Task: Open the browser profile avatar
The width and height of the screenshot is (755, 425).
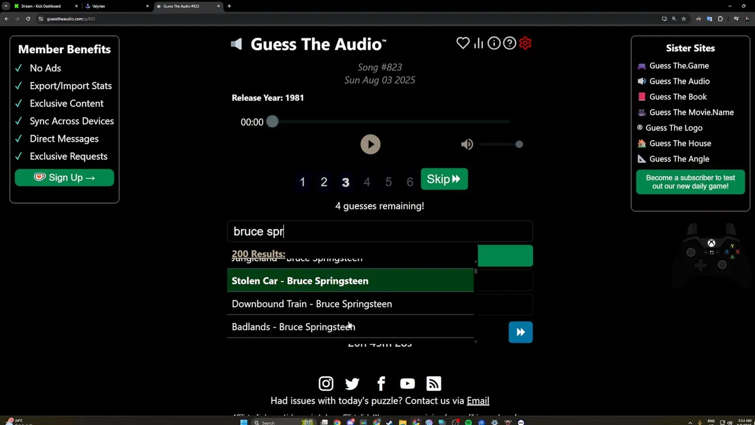Action: click(x=747, y=19)
